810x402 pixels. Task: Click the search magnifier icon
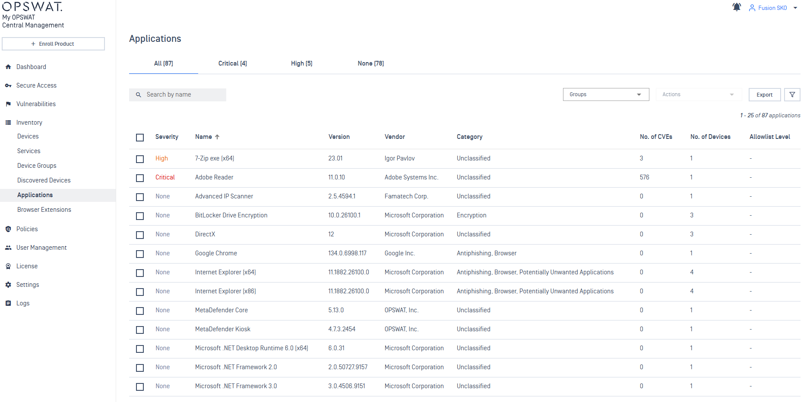139,95
